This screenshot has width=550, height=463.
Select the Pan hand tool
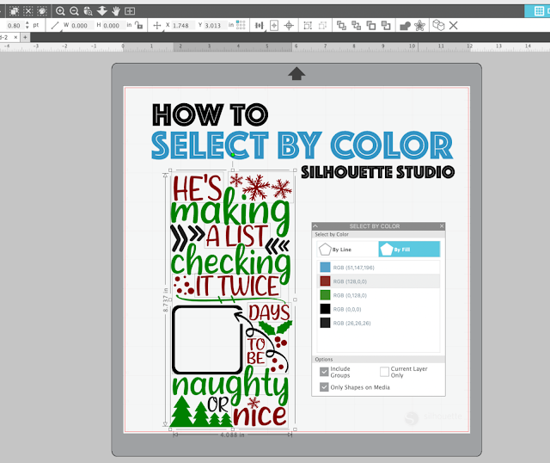click(116, 11)
